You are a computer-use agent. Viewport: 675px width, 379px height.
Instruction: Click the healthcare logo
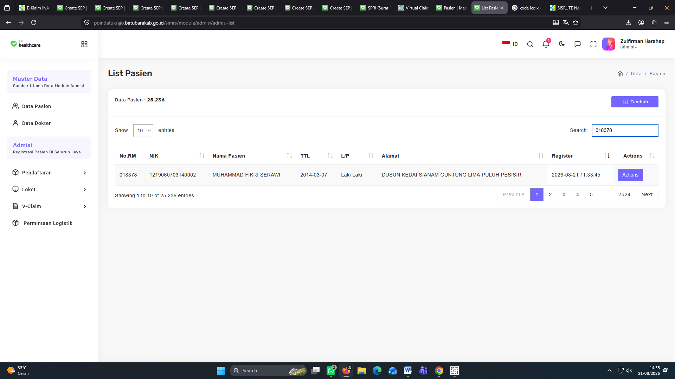(x=25, y=44)
